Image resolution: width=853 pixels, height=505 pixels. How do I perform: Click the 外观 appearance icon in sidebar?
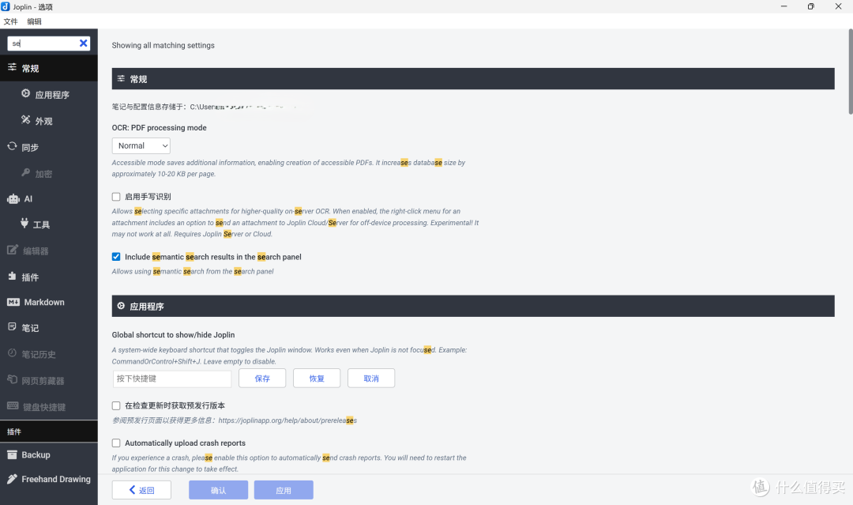(x=25, y=119)
